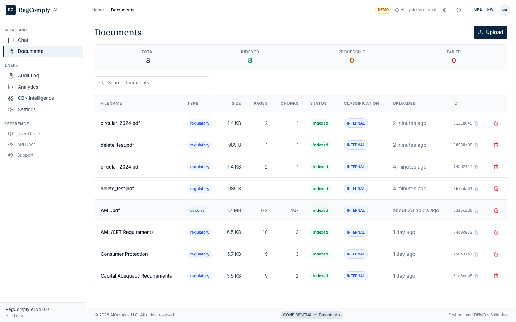Go to Analytics in the sidebar
This screenshot has height=322, width=516.
(x=43, y=87)
